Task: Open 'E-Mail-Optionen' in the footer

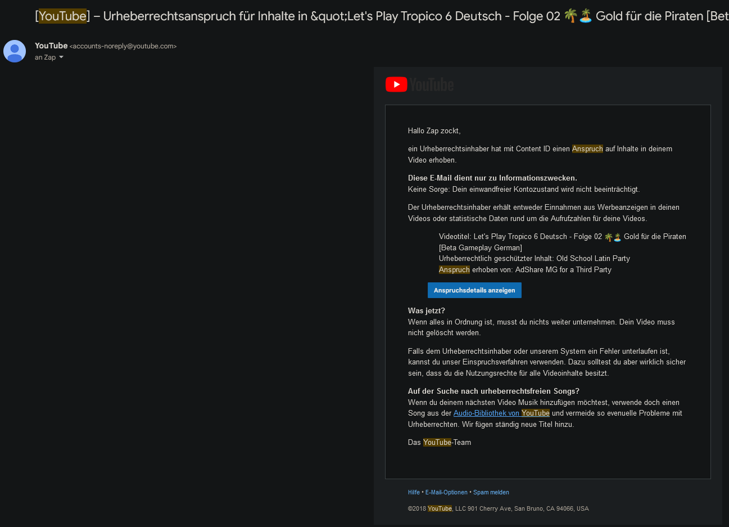Action: coord(446,493)
